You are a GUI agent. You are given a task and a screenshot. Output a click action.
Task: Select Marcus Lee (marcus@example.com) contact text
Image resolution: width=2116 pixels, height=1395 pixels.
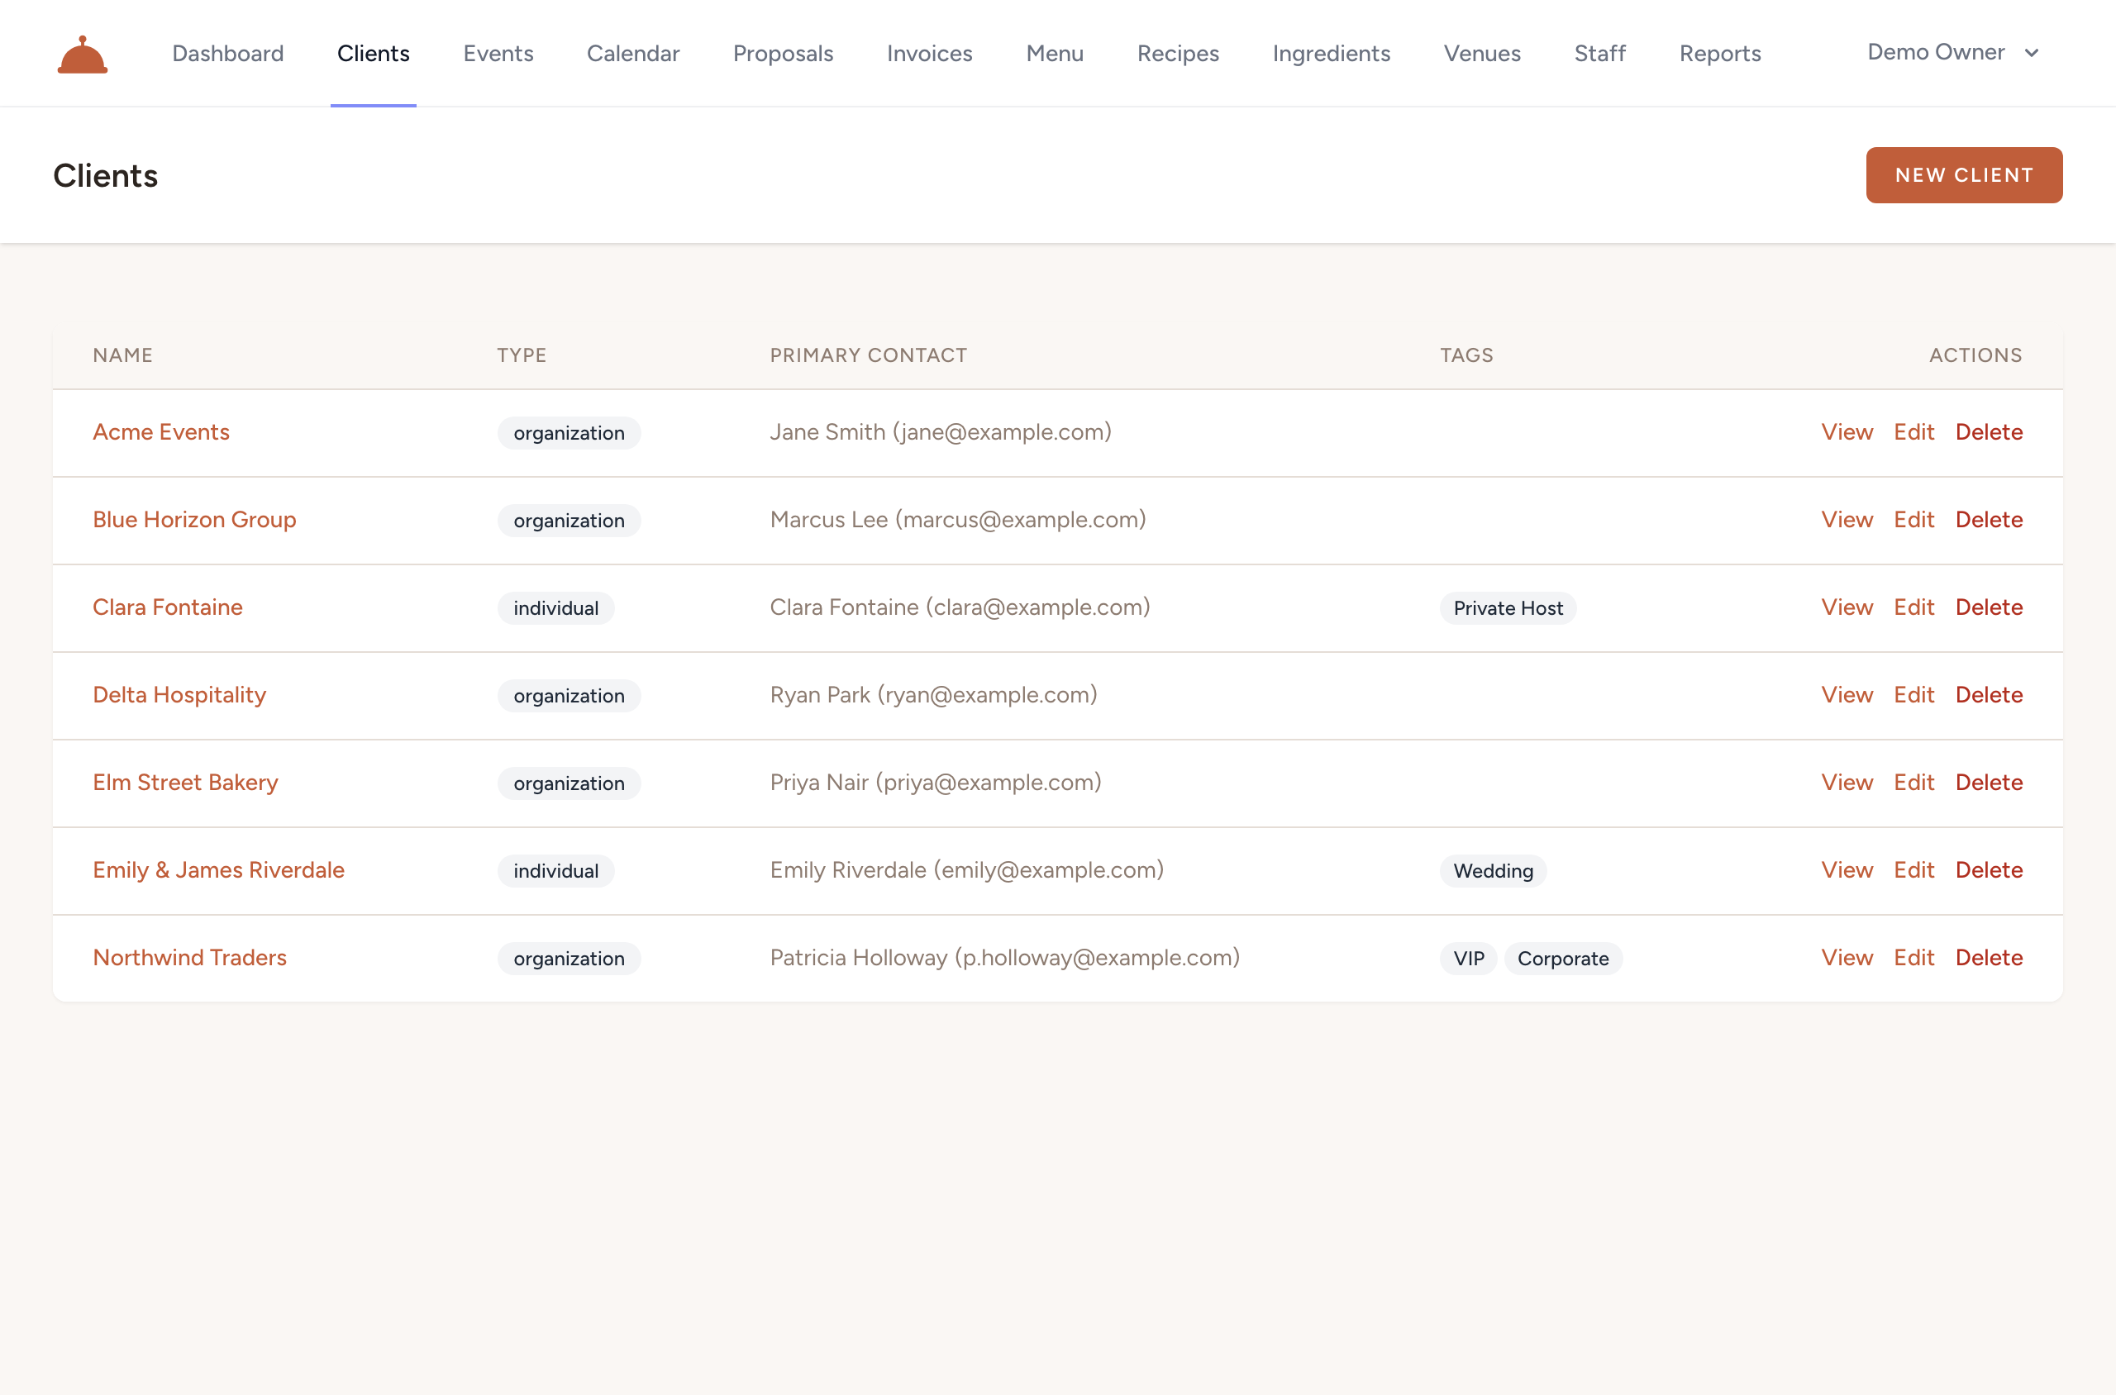point(957,520)
